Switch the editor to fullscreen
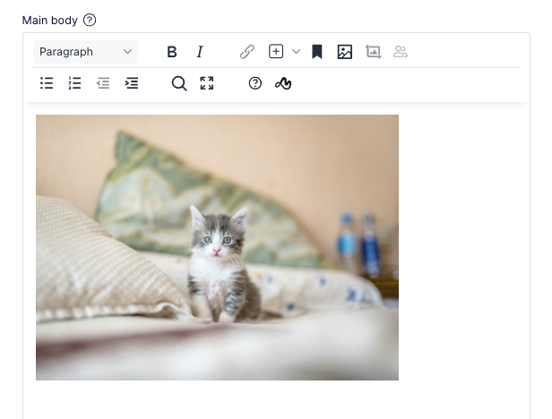 [207, 83]
